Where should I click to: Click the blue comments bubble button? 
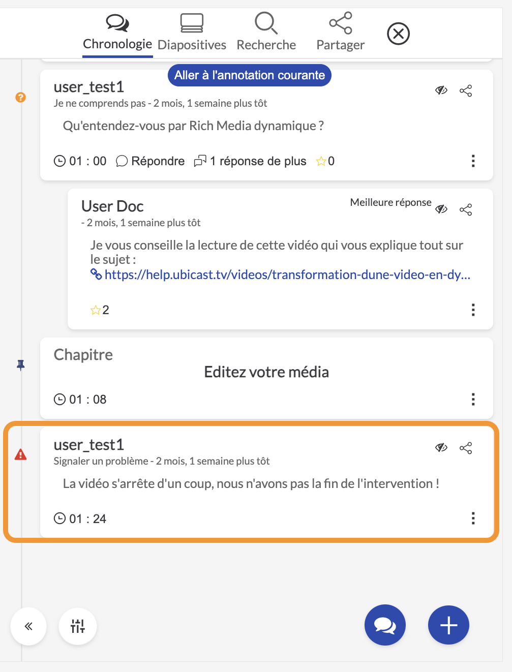[x=385, y=625]
